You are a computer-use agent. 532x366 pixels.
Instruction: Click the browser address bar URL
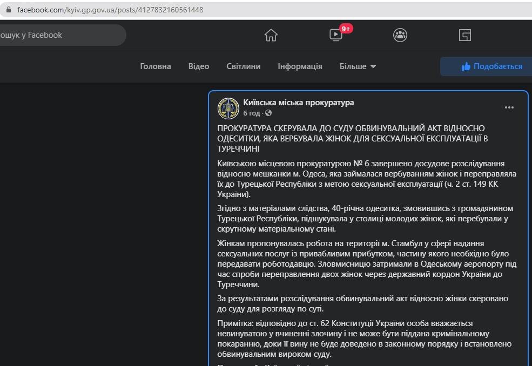(x=110, y=10)
